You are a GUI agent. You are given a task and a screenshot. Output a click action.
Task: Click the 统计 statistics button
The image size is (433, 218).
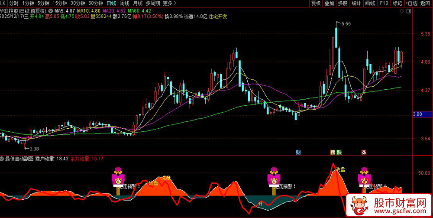click(x=356, y=3)
